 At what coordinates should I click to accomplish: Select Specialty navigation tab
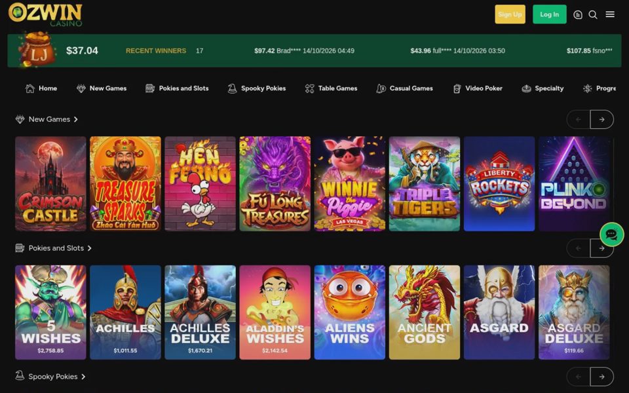tap(543, 88)
